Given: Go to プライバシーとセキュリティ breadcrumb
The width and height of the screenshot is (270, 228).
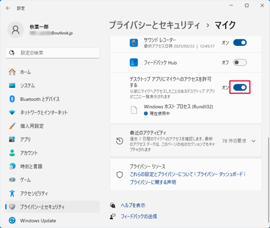Looking at the screenshot, I should click(x=154, y=25).
